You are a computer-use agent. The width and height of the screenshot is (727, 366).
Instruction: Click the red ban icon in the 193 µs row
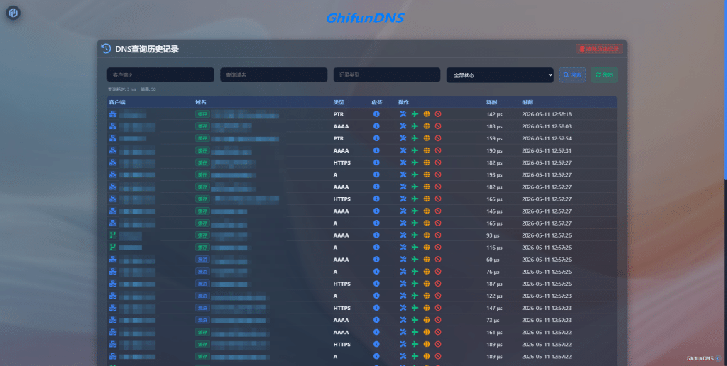tap(438, 174)
